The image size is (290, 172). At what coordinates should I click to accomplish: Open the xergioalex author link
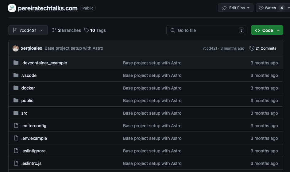pyautogui.click(x=32, y=48)
